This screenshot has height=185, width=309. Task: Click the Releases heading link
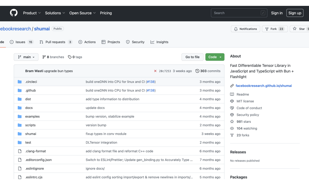[238, 152]
